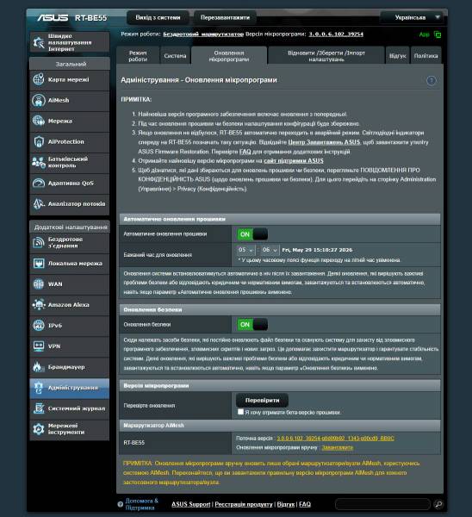Screen dimensions: 472x517
Task: Open Мережеві інструменти gear icon
Action: click(x=39, y=429)
